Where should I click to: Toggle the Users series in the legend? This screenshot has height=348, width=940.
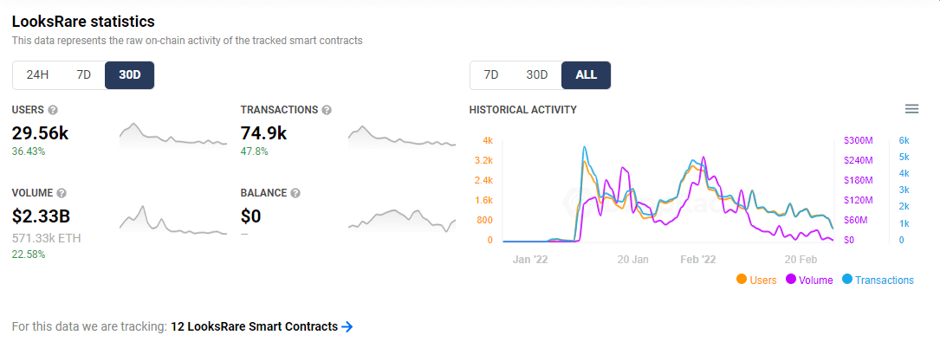[763, 280]
